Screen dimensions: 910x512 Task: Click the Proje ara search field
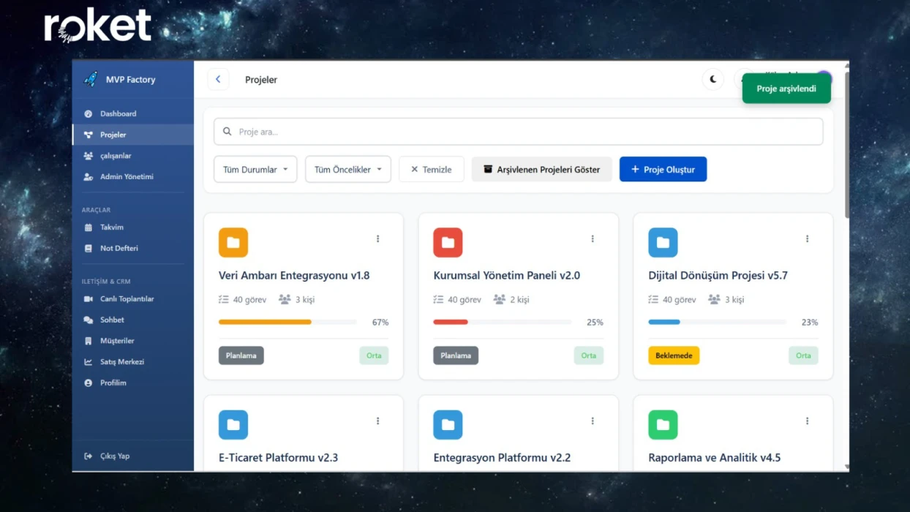click(518, 132)
